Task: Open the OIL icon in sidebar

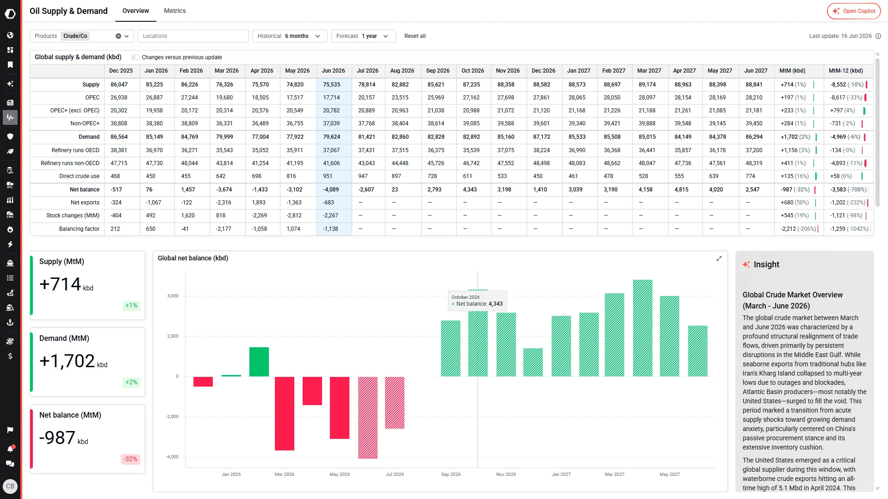Action: coord(10,185)
